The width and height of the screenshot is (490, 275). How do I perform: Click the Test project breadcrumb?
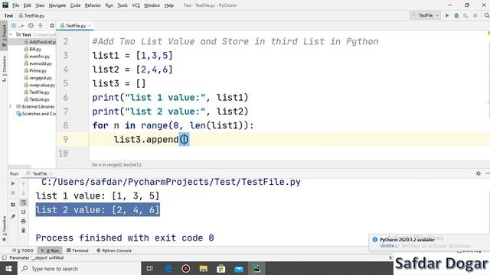[x=8, y=15]
